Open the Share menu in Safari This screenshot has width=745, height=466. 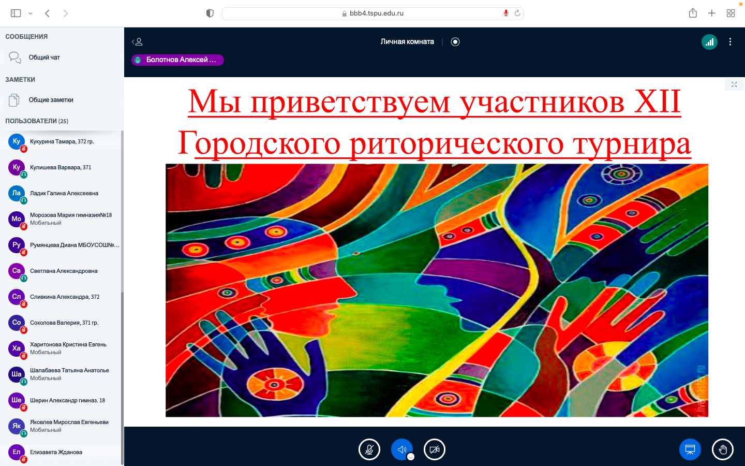coord(693,13)
